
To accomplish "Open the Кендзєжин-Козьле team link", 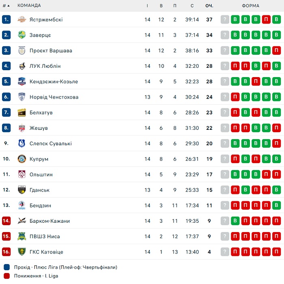I will pos(54,82).
